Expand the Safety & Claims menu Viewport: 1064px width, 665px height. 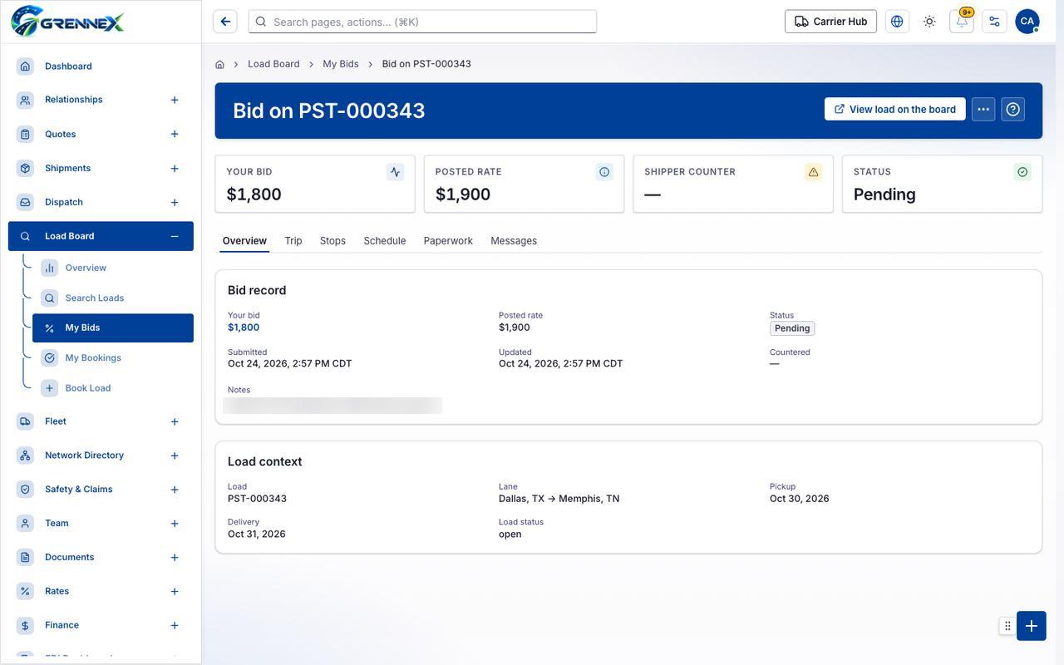tap(175, 490)
